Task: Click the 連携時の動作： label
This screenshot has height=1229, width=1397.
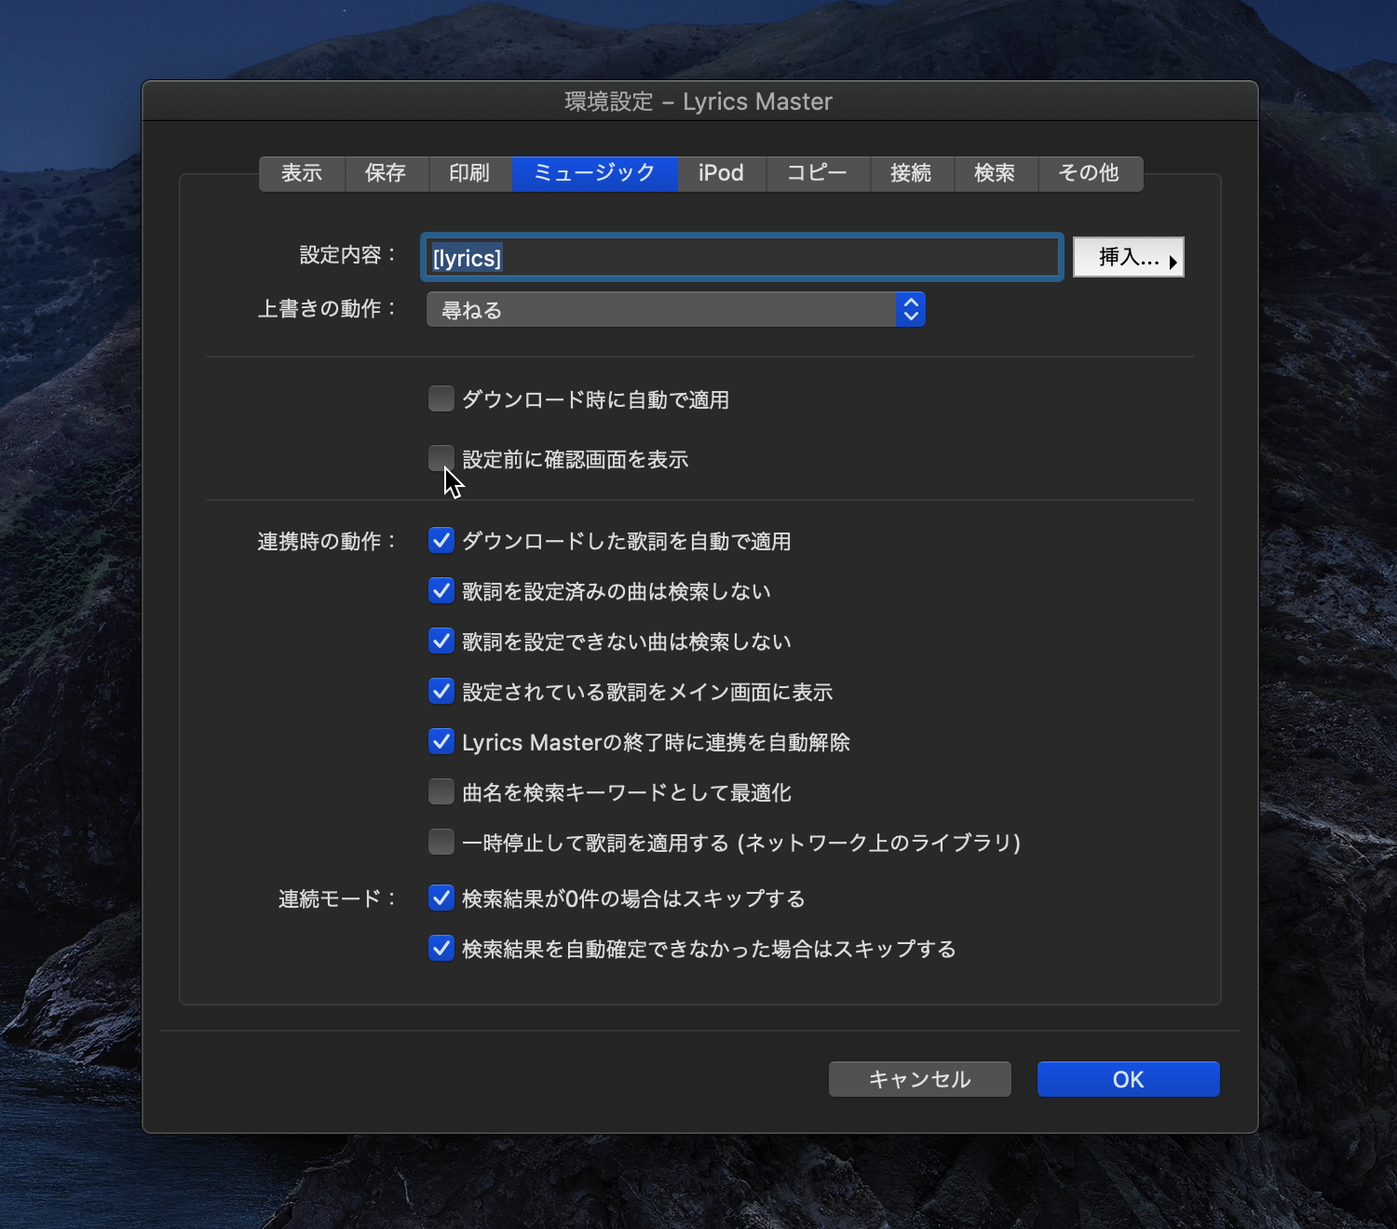Action: pos(329,542)
